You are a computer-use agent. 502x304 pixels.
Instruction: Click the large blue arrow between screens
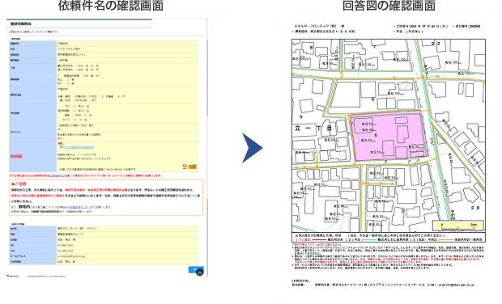coord(253,148)
